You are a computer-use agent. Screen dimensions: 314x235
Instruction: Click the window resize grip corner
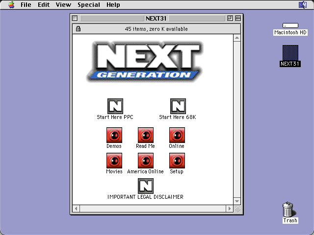tap(237, 209)
